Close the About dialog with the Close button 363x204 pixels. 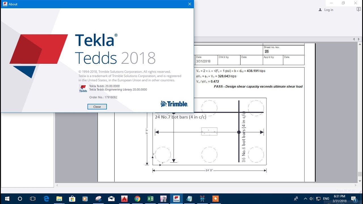[x=97, y=107]
